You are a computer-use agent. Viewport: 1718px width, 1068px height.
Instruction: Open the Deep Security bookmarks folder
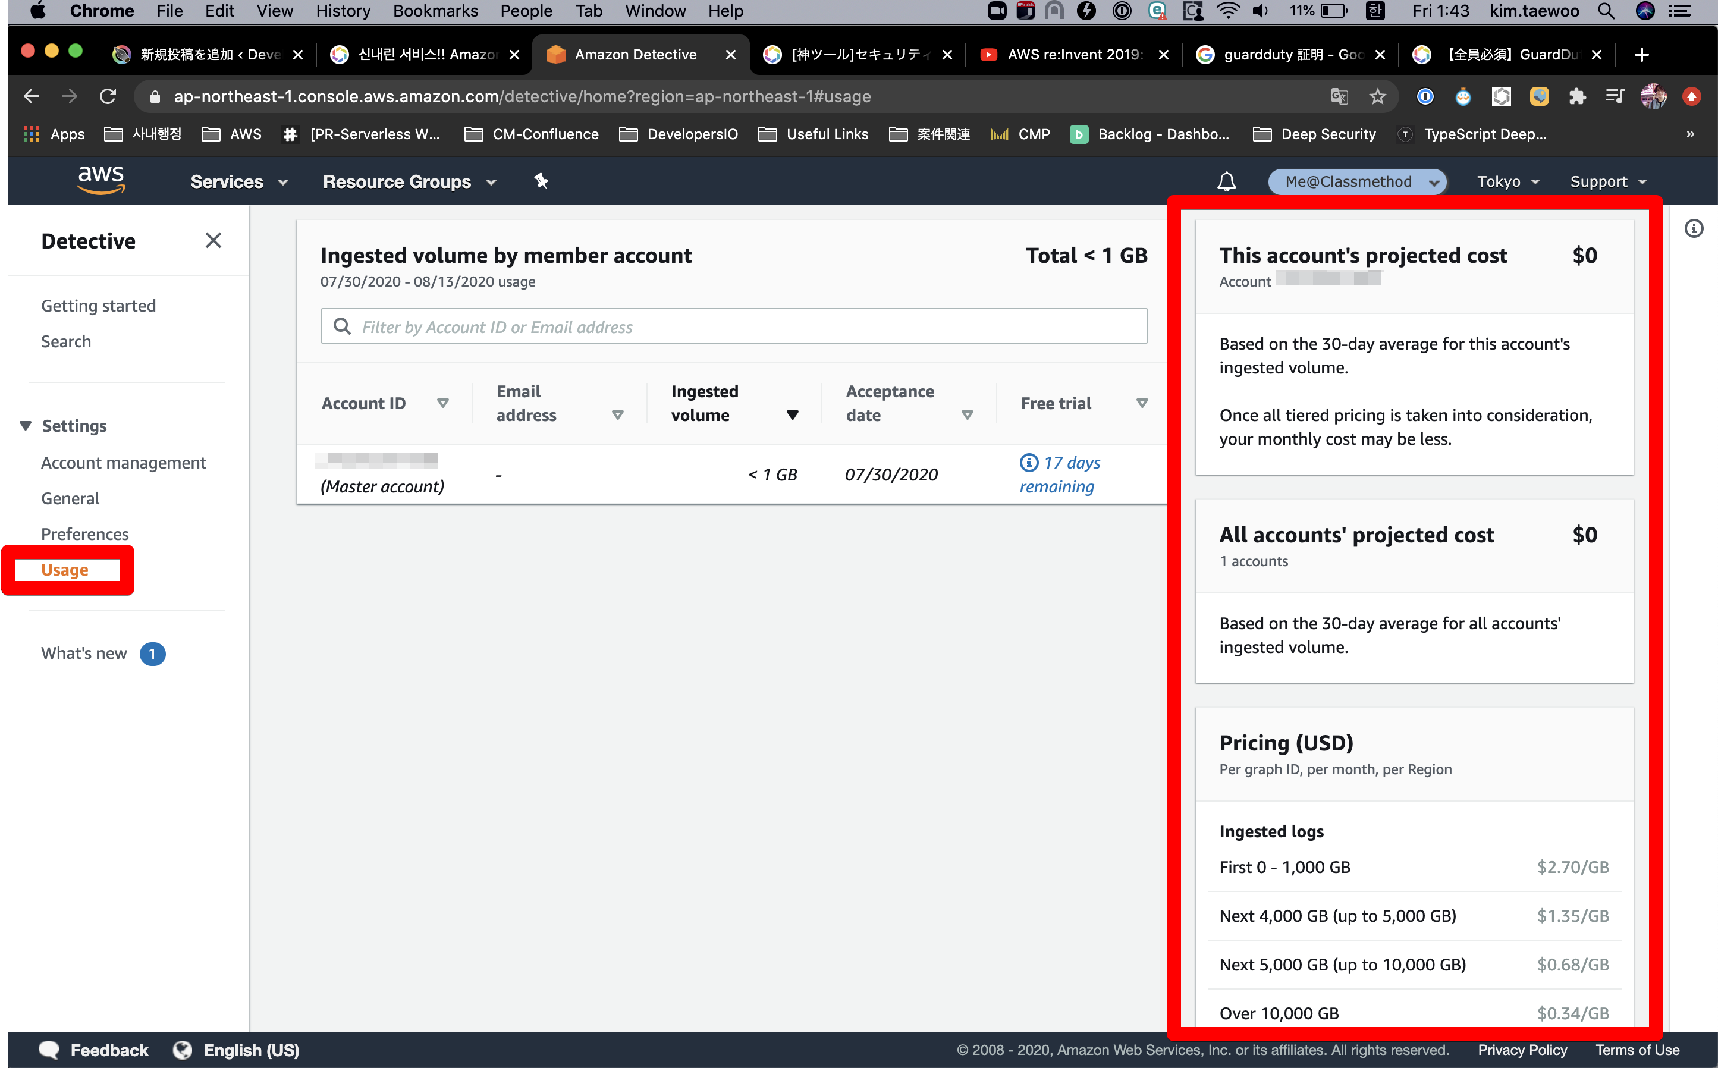1315,134
